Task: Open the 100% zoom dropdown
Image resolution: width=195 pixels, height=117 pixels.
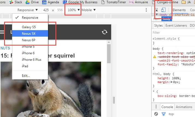Action: pos(74,10)
